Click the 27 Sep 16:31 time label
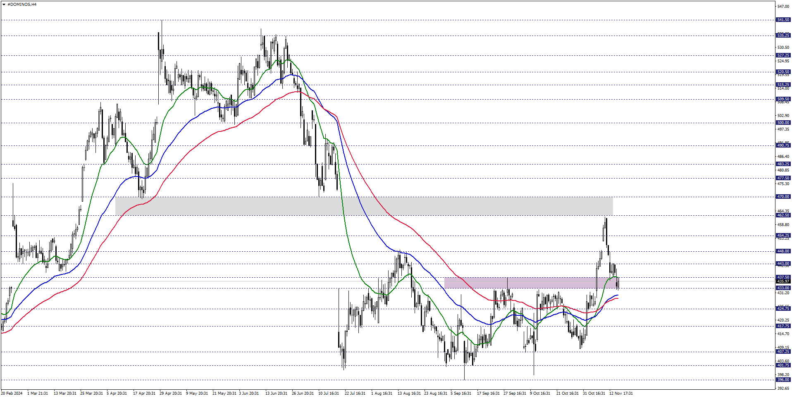Screen dimensions: 792x398 pyautogui.click(x=515, y=393)
